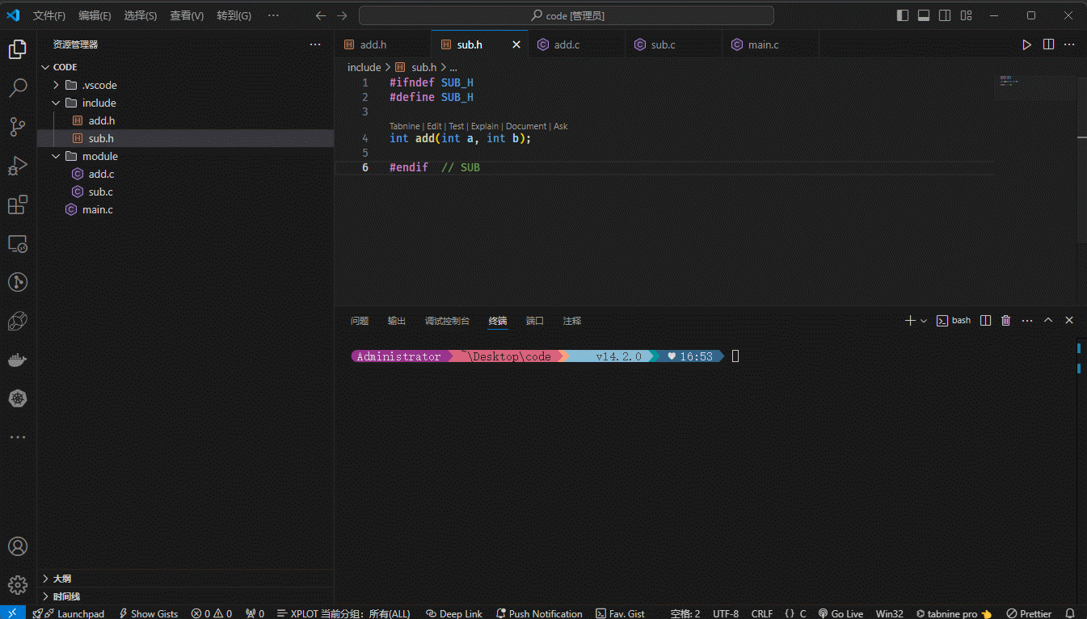Toggle the bottom panel layout button

click(924, 15)
